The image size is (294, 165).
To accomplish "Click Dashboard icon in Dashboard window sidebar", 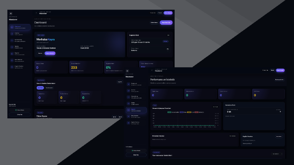I will [12, 27].
